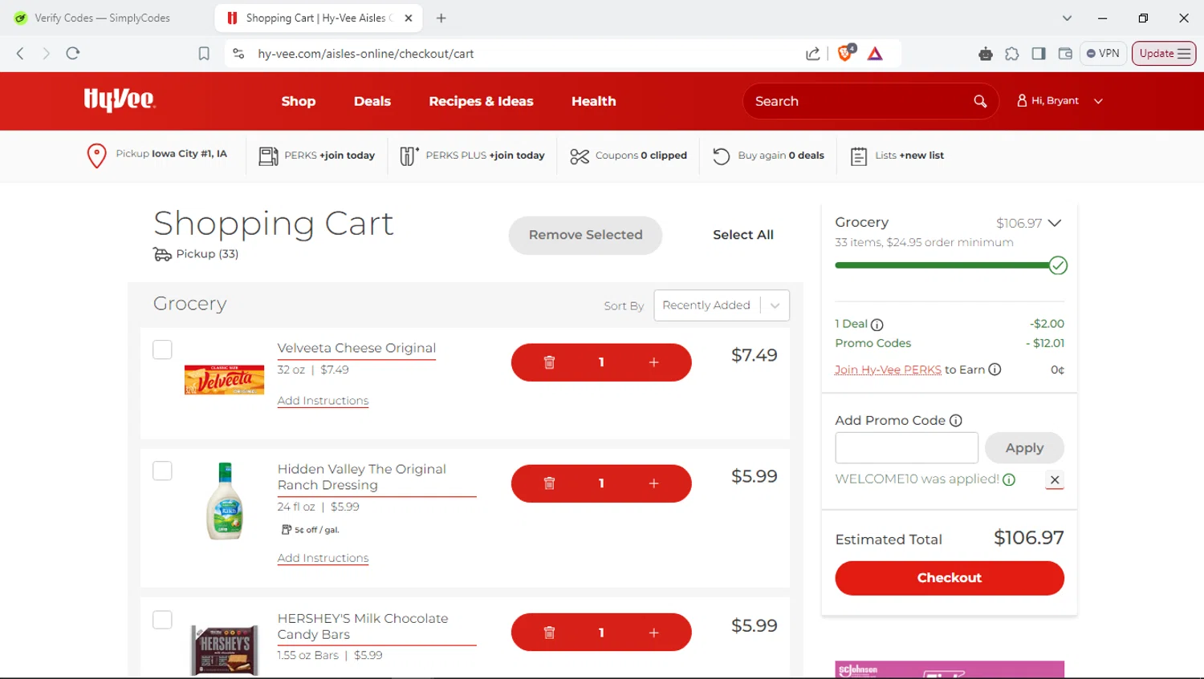Image resolution: width=1204 pixels, height=679 pixels.
Task: Close the Shopping Cart tab
Action: (408, 18)
